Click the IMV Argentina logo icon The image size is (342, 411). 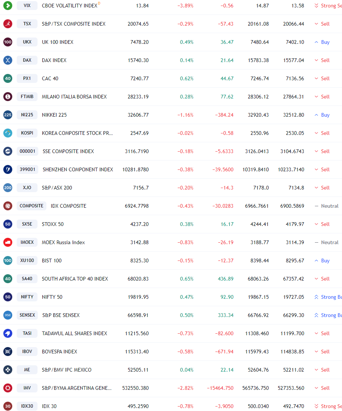tap(8, 388)
